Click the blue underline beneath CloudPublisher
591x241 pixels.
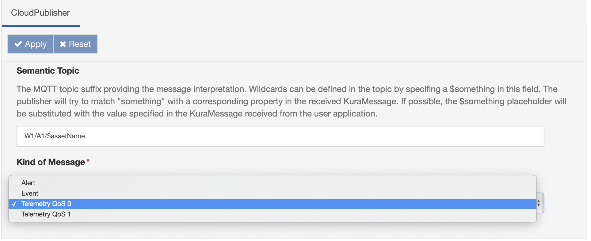(x=41, y=26)
